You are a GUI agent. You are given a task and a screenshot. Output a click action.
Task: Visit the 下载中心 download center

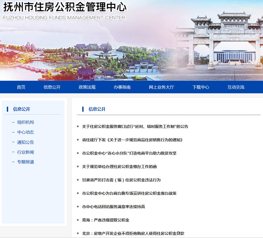tap(201, 87)
